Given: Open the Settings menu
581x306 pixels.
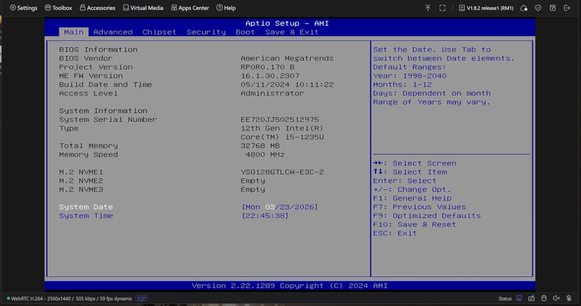Looking at the screenshot, I should [24, 8].
